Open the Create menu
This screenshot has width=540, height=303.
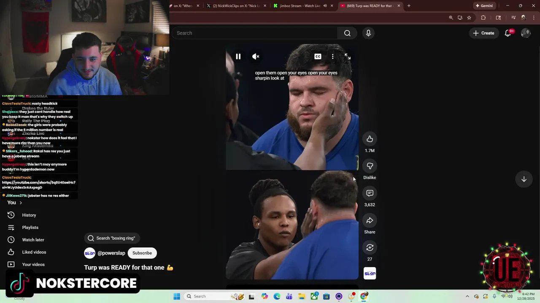click(x=483, y=33)
